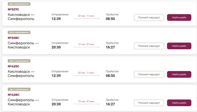Click Даты курсирования tag for train №327С
The height and width of the screenshot is (112, 197).
(19, 4)
